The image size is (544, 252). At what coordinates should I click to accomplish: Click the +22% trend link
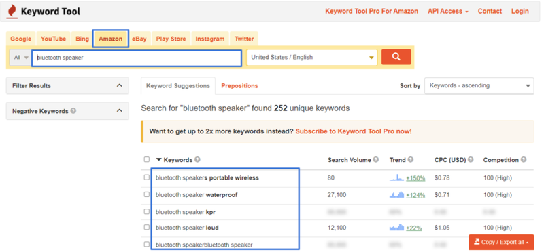(414, 228)
